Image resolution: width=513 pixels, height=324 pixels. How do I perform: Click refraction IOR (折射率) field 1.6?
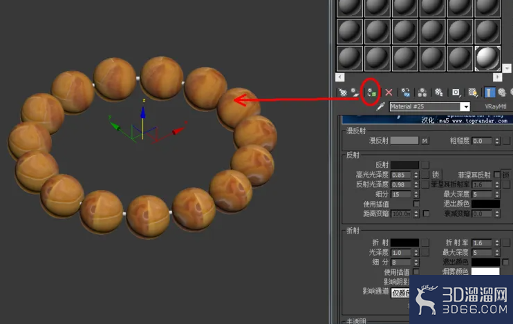coord(483,243)
